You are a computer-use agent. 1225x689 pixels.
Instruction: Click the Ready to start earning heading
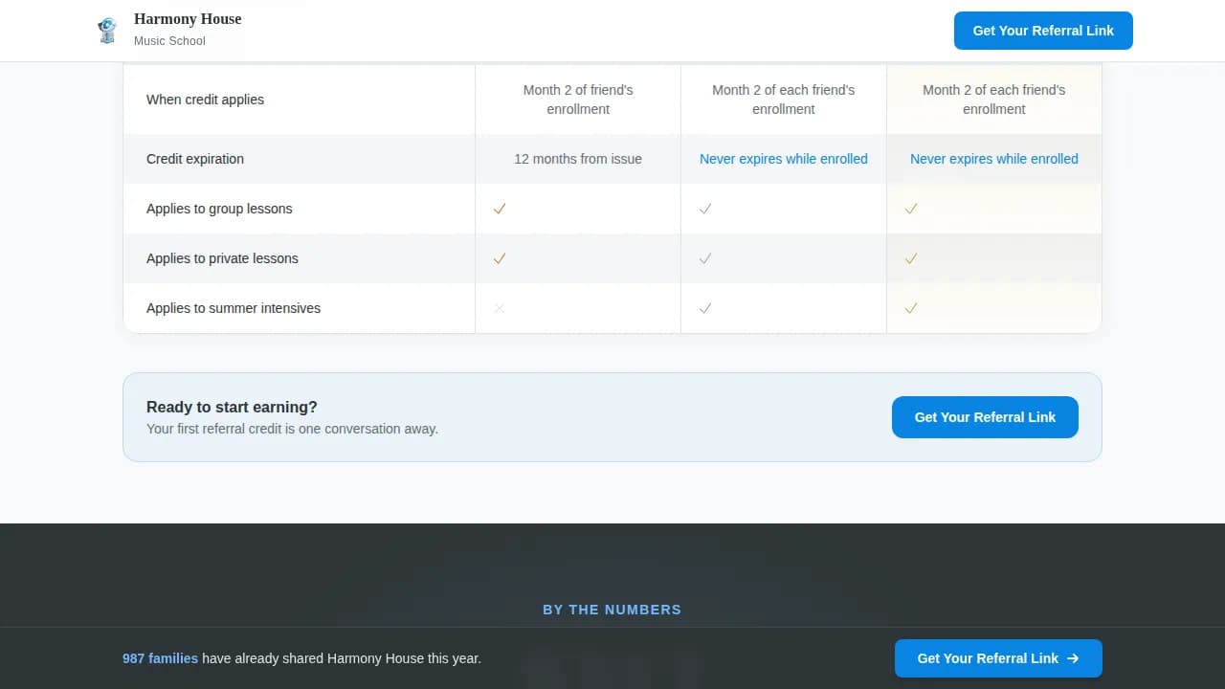pyautogui.click(x=232, y=407)
